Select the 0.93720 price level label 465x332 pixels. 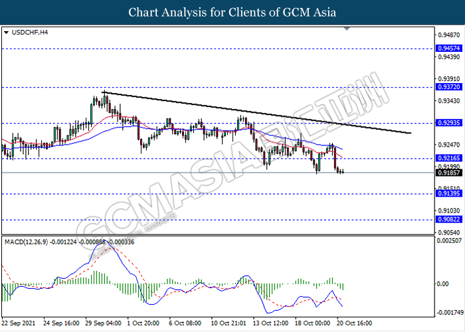[449, 87]
